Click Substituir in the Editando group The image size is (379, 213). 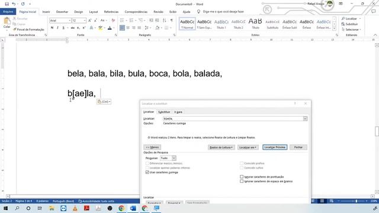click(349, 24)
